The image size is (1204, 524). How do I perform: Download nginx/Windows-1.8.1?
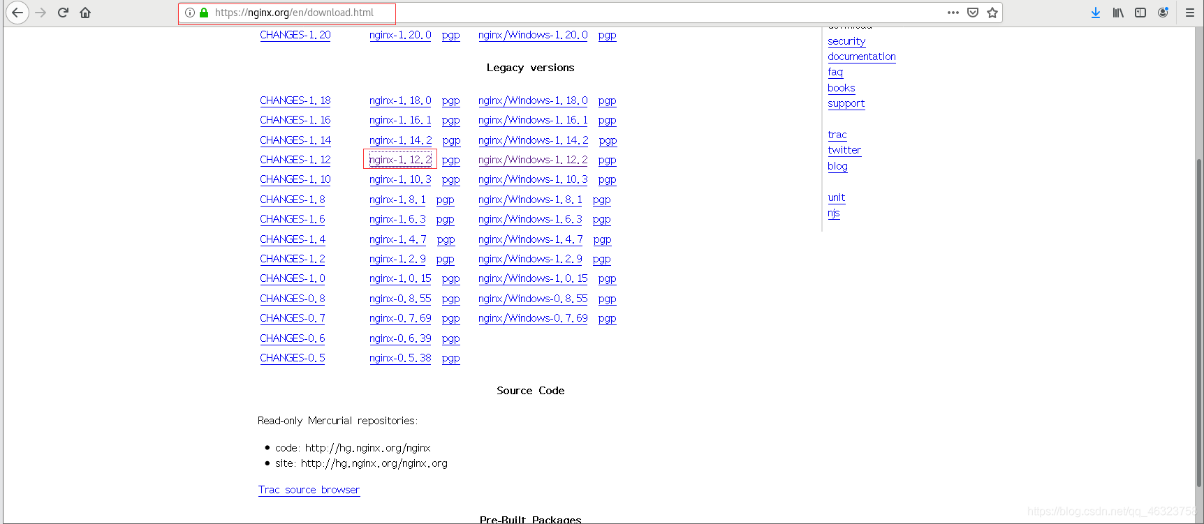[530, 200]
